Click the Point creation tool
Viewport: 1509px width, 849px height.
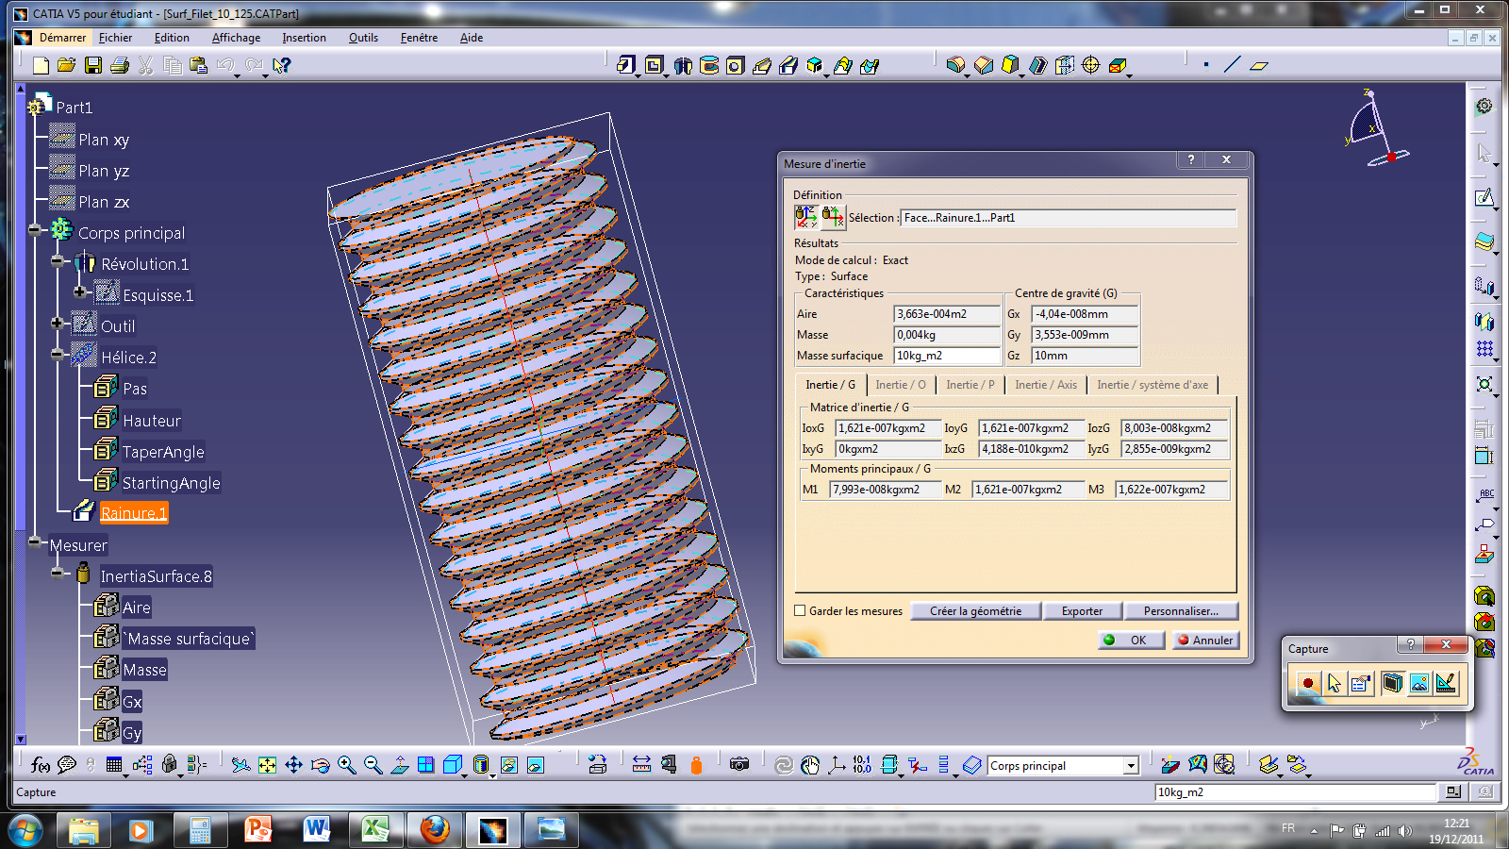(x=1206, y=65)
